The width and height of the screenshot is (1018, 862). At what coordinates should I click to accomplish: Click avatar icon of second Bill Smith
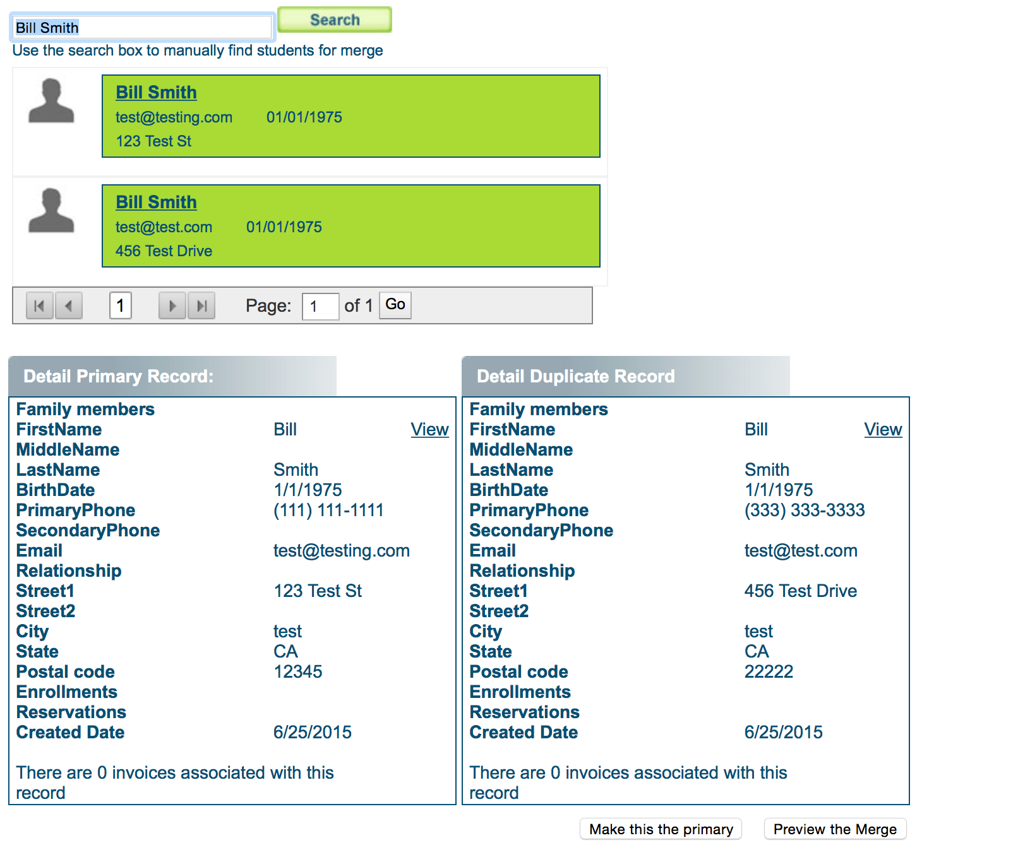[x=51, y=211]
